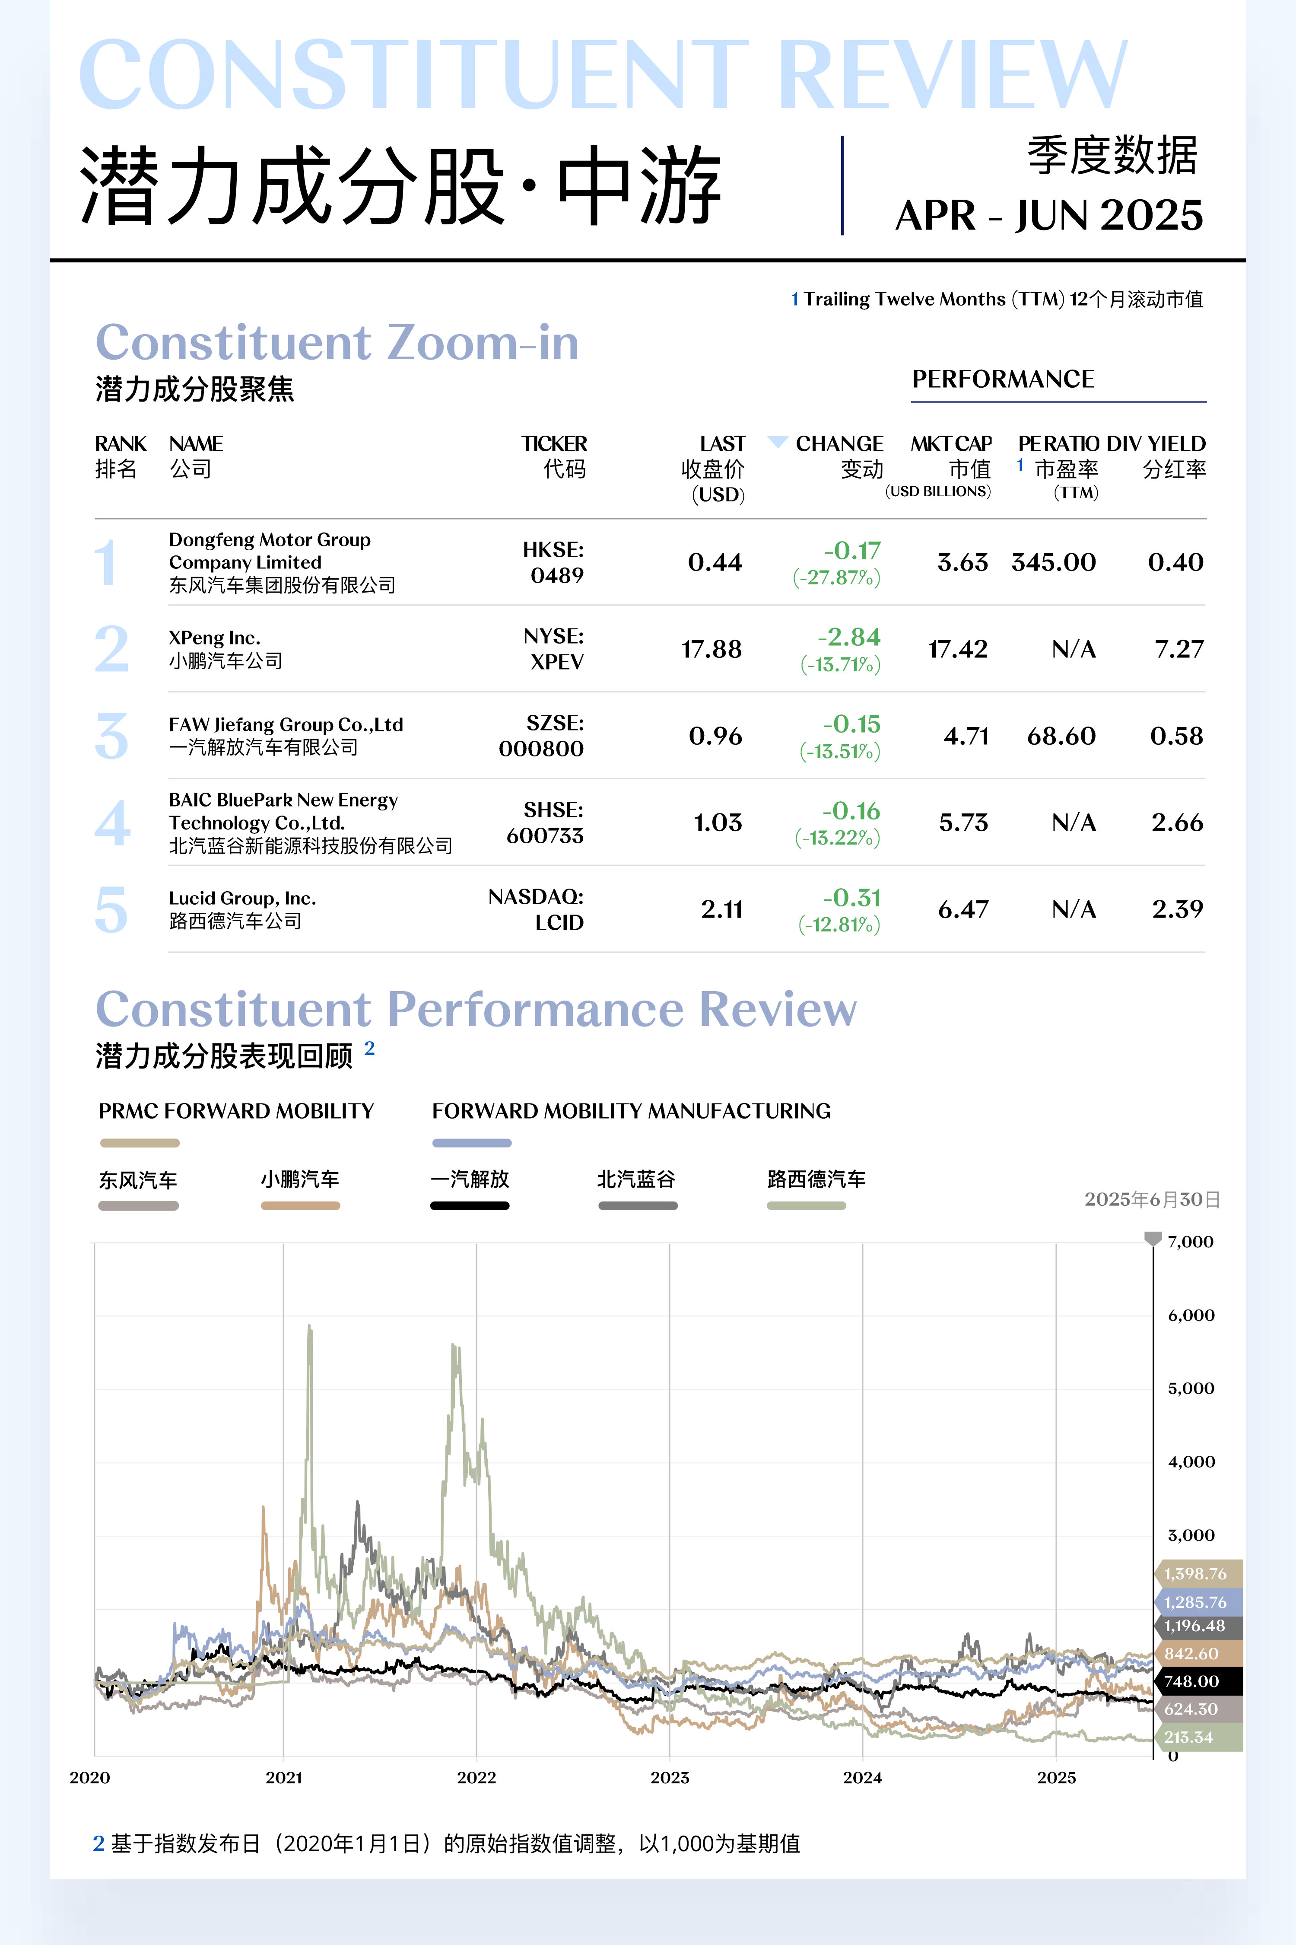Select the PERFORMANCE tab header
Screen dimensions: 1296x1945
pyautogui.click(x=1003, y=379)
